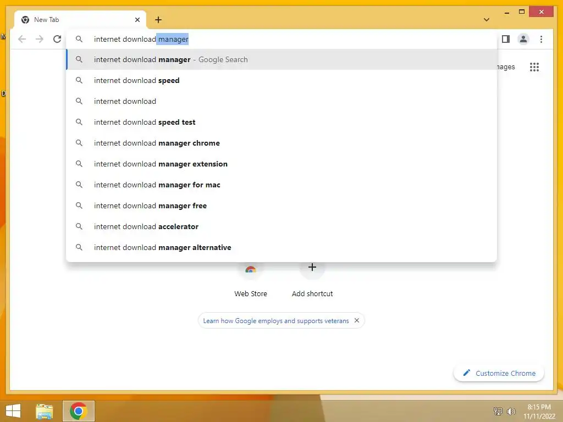Click the Customize Chrome button
The height and width of the screenshot is (422, 563).
pos(499,373)
